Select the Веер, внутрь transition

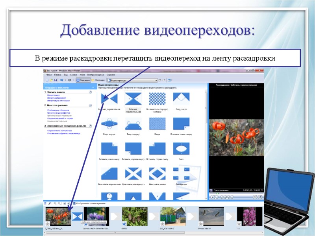click(109, 124)
